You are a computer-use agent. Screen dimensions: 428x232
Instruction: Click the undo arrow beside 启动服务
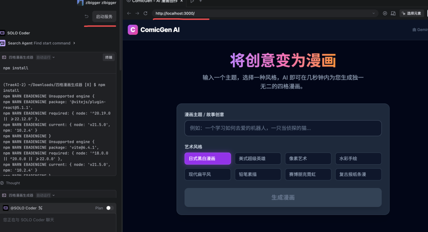(x=86, y=16)
